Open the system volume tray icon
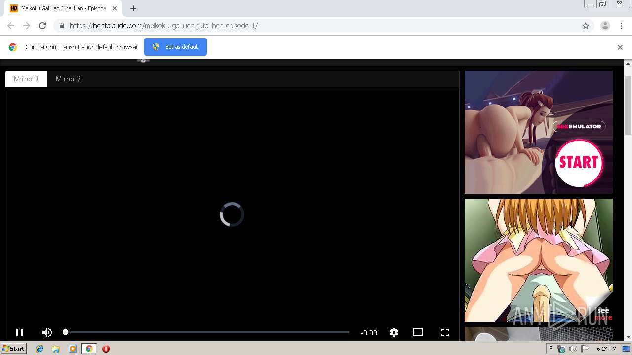The image size is (632, 355). click(573, 349)
